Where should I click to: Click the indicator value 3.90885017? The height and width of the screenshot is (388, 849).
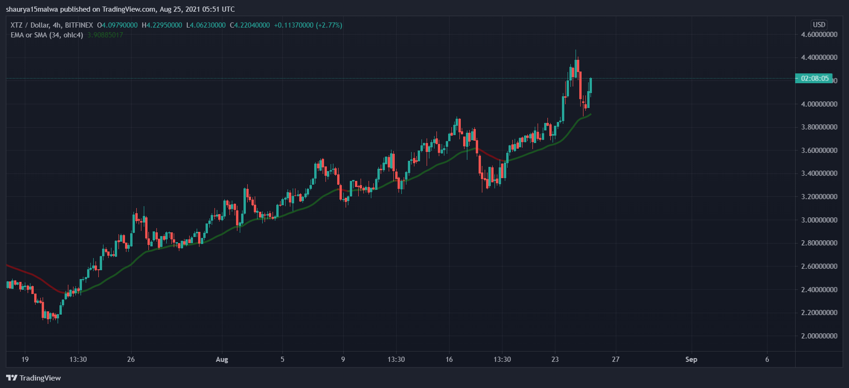[x=105, y=35]
